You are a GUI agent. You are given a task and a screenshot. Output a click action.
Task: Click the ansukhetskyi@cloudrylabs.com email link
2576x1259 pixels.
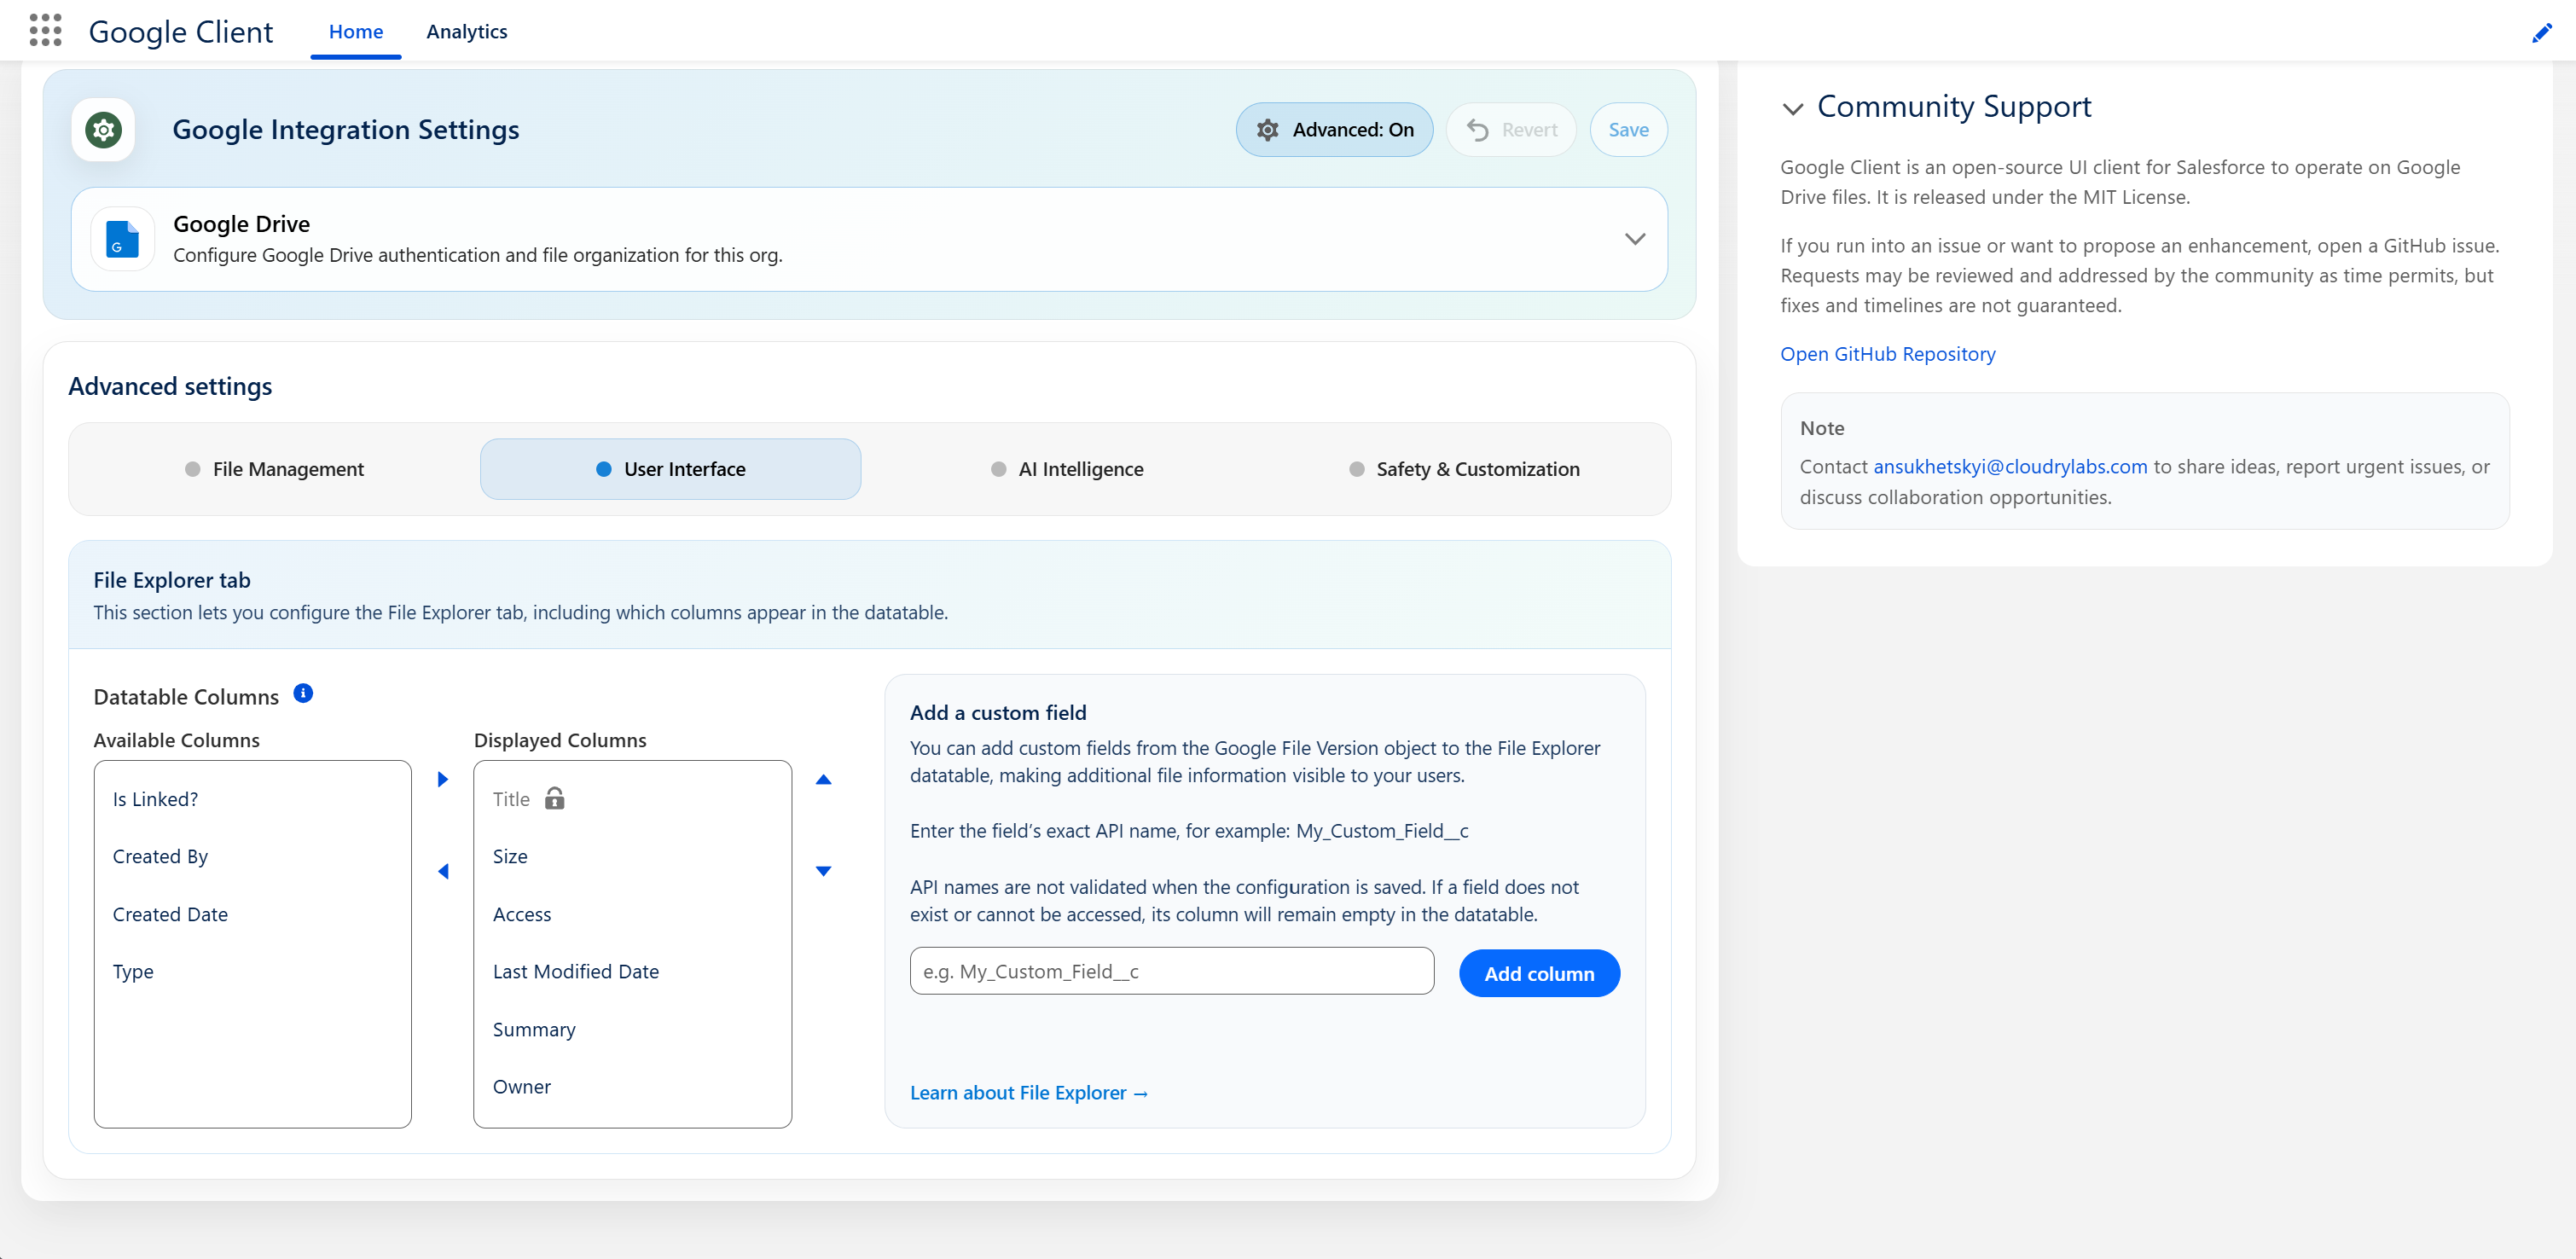coord(2010,467)
